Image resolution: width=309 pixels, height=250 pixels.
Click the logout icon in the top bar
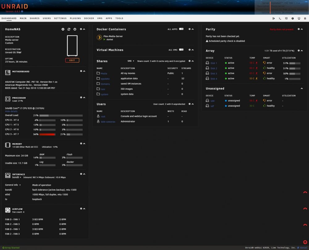[x=273, y=18]
